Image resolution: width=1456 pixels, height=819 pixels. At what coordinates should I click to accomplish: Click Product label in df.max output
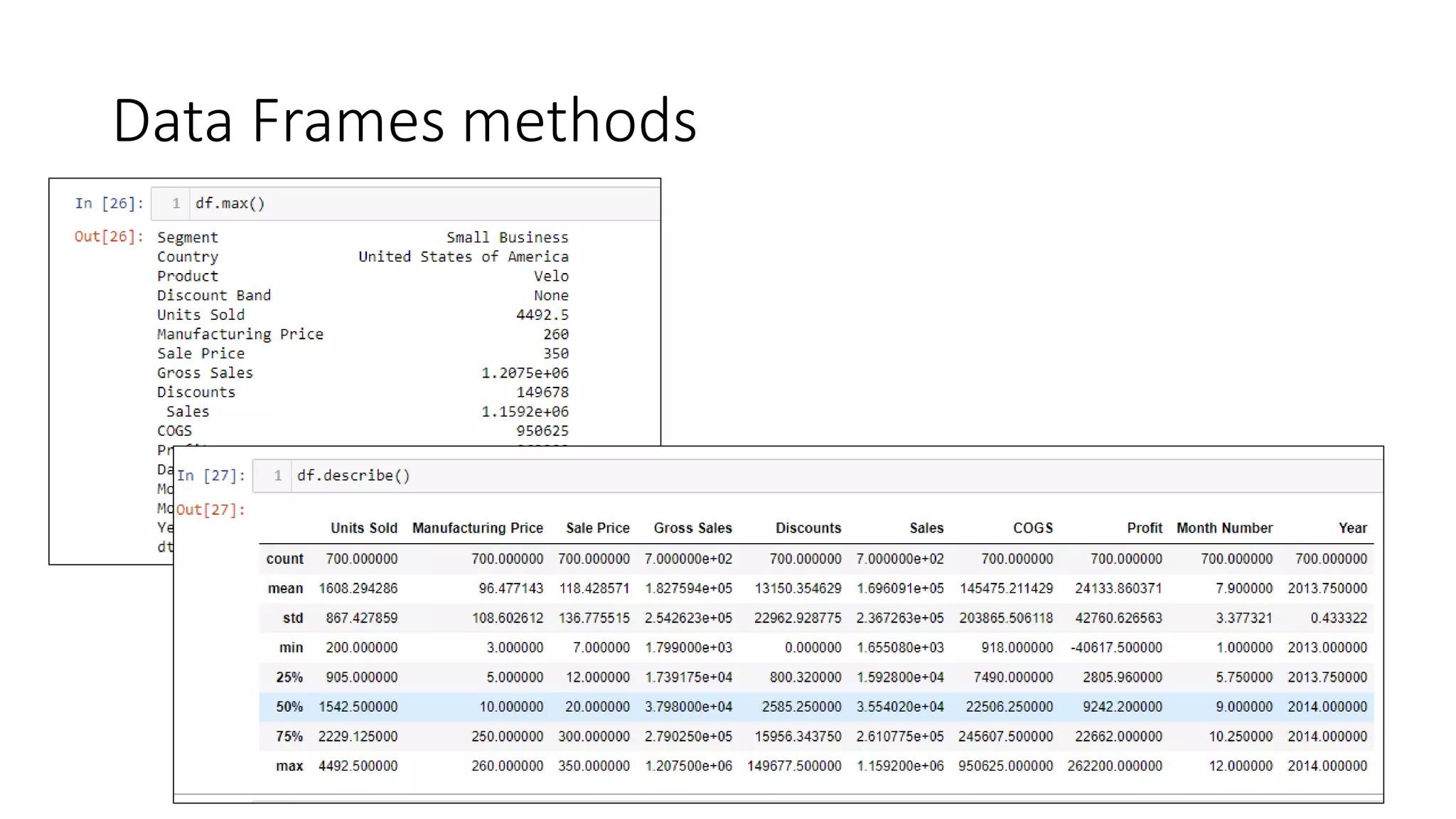[188, 276]
